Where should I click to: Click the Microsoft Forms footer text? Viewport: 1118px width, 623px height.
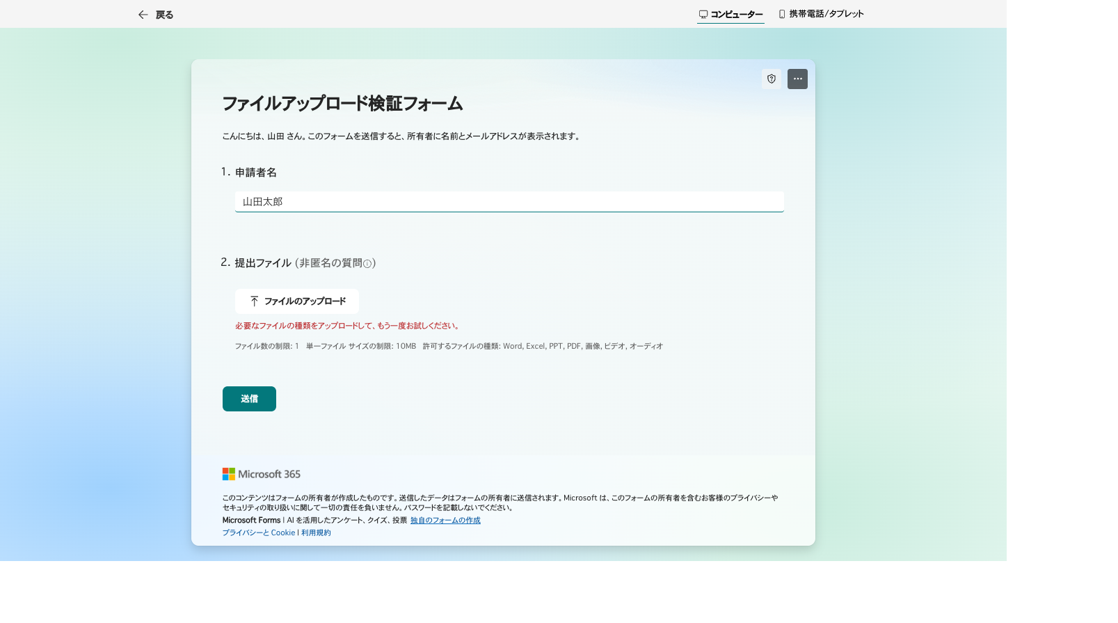[x=251, y=520]
